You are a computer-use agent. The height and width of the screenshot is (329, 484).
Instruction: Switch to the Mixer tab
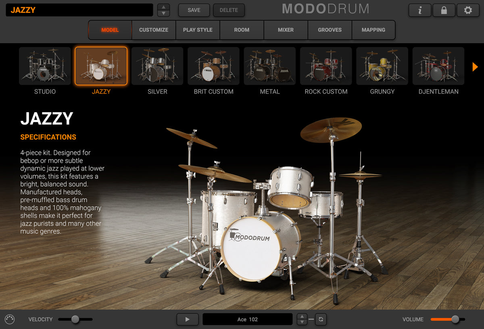click(x=286, y=30)
